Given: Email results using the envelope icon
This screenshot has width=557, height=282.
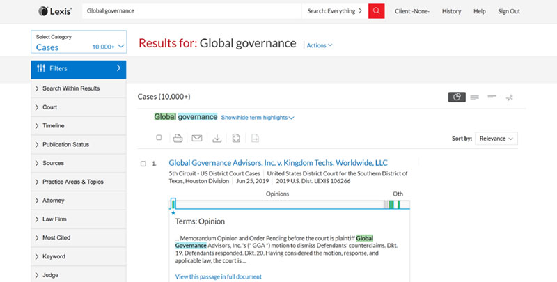Looking at the screenshot, I should pos(197,138).
